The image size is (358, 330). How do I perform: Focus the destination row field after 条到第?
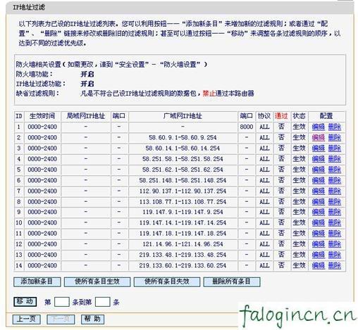[103, 302]
